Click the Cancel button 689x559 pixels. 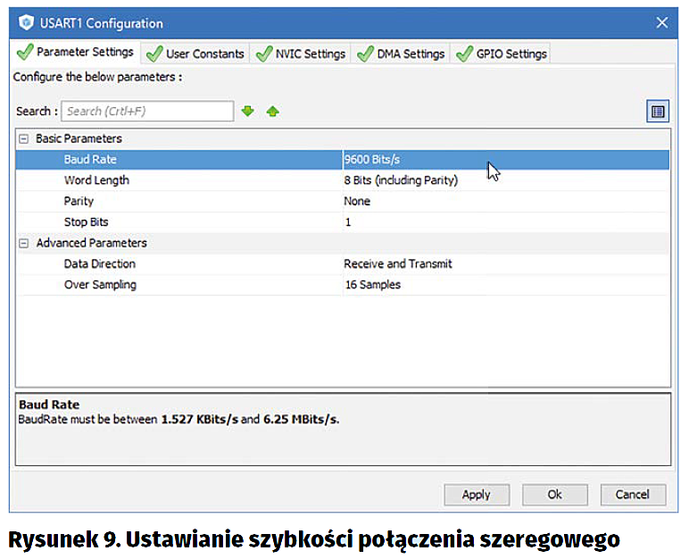[x=632, y=495]
